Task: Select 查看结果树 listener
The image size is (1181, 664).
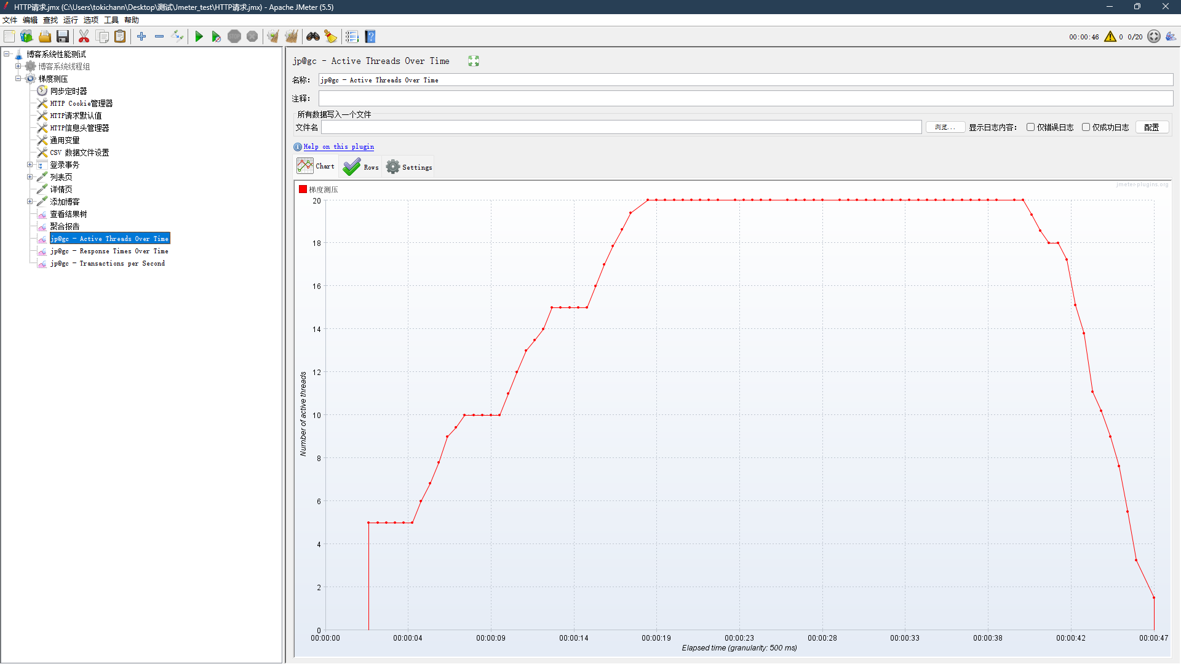Action: point(68,214)
